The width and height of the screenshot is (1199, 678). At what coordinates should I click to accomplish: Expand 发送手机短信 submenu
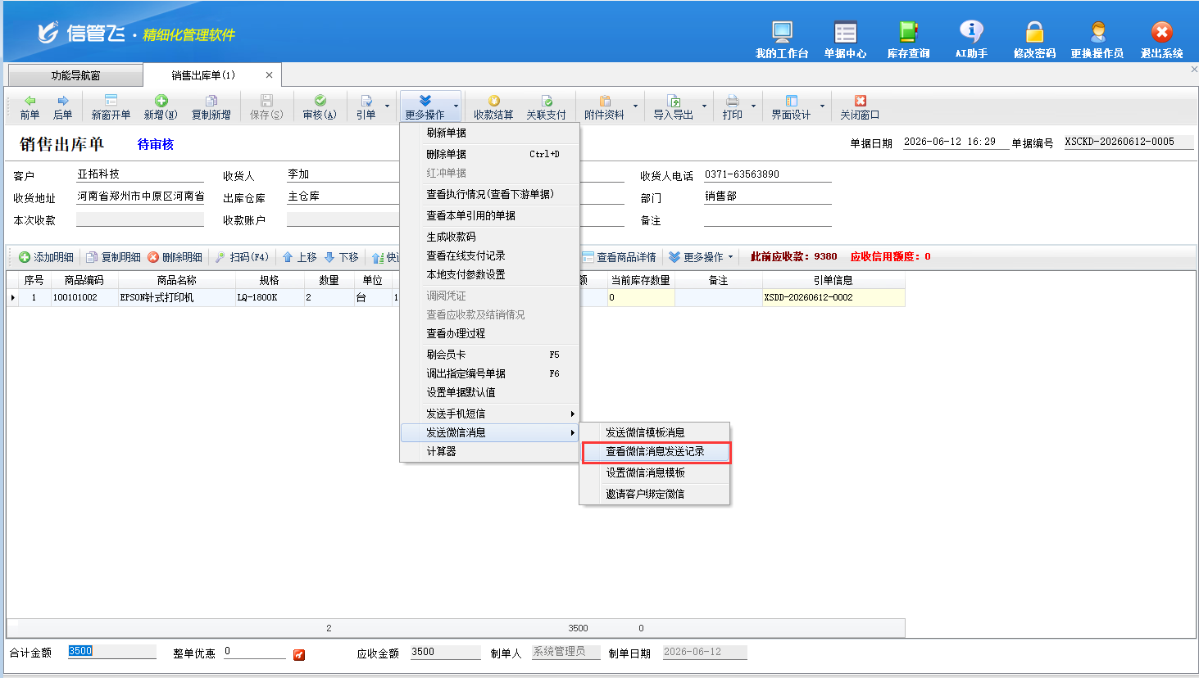(x=489, y=414)
